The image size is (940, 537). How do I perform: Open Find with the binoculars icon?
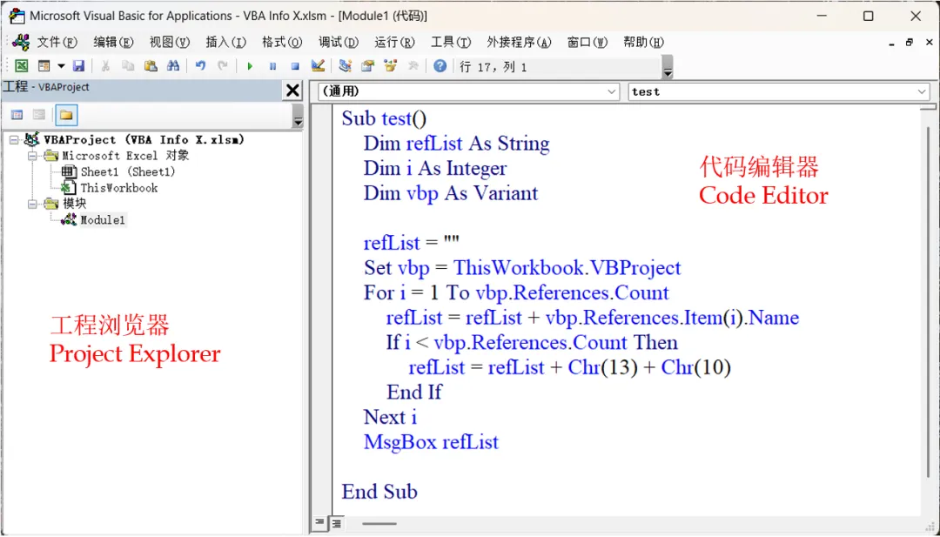click(173, 66)
